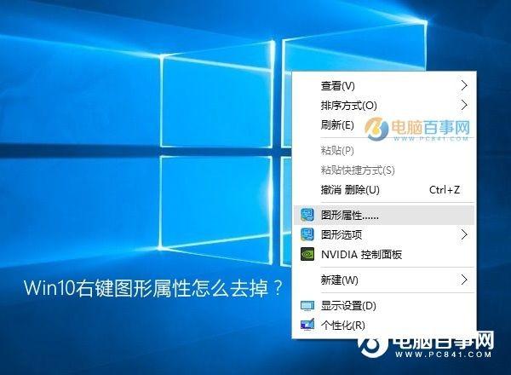Click the 图形选项 Intel graphics icon
The width and height of the screenshot is (511, 375).
(307, 234)
